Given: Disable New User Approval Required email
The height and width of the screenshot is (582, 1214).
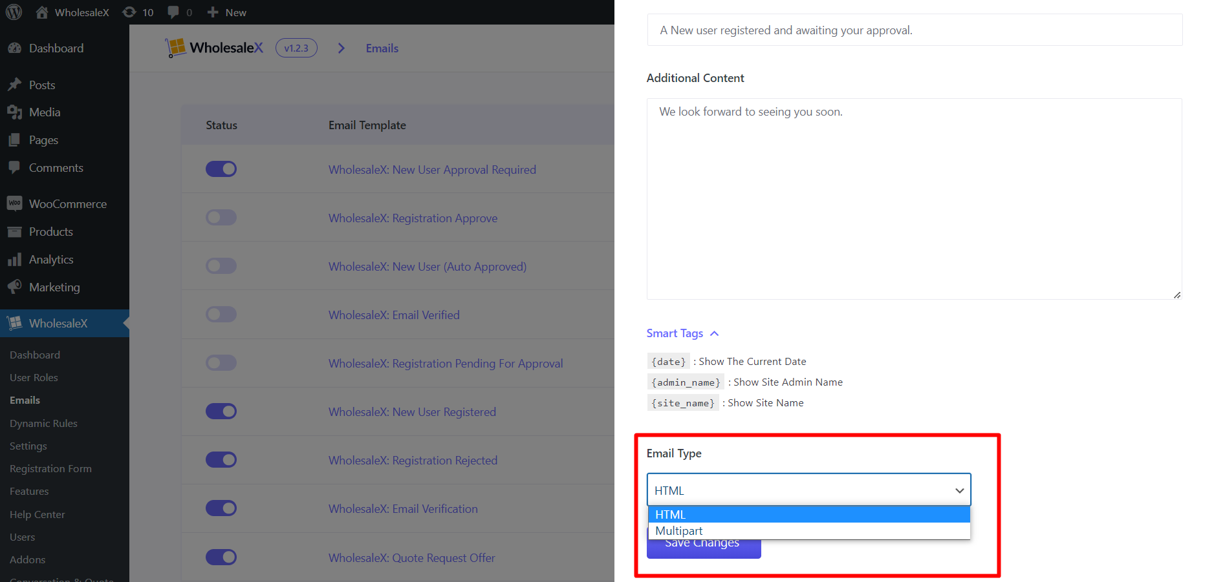Looking at the screenshot, I should point(221,169).
